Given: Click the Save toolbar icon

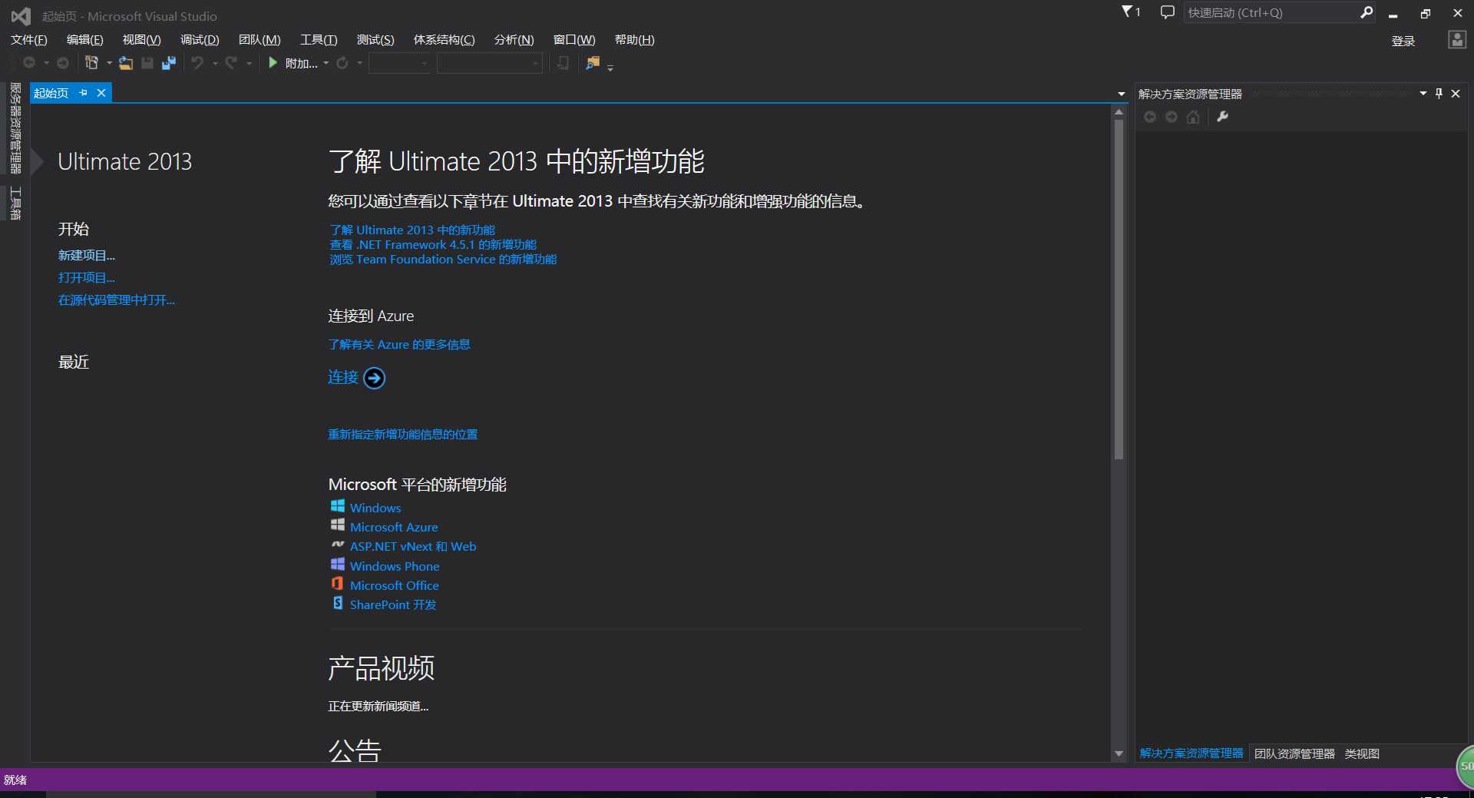Looking at the screenshot, I should click(147, 63).
